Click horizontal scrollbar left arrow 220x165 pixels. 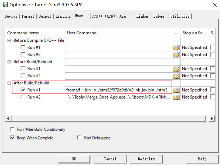click(x=8, y=119)
